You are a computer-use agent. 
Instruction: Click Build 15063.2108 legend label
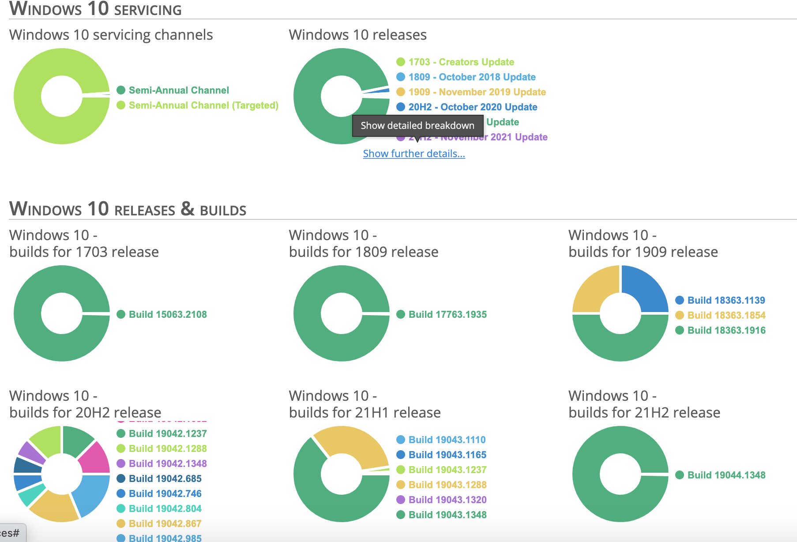point(168,314)
